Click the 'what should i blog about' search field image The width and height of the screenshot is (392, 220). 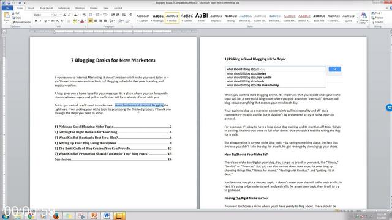point(276,69)
